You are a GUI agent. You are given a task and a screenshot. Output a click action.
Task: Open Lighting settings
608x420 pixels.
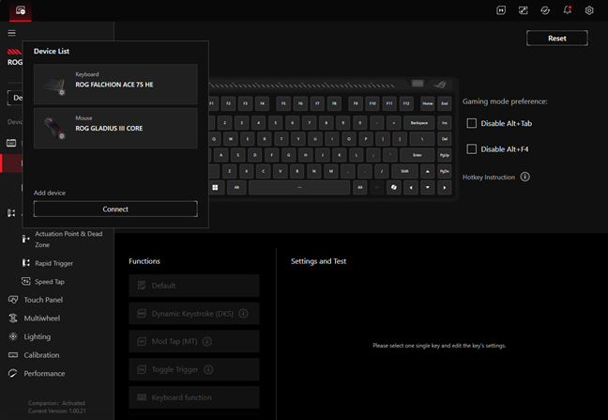(38, 336)
